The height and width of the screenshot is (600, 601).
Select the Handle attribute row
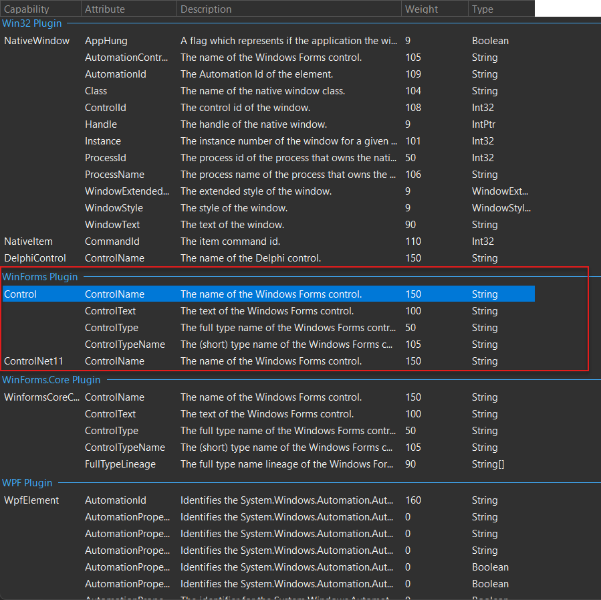[x=268, y=124]
